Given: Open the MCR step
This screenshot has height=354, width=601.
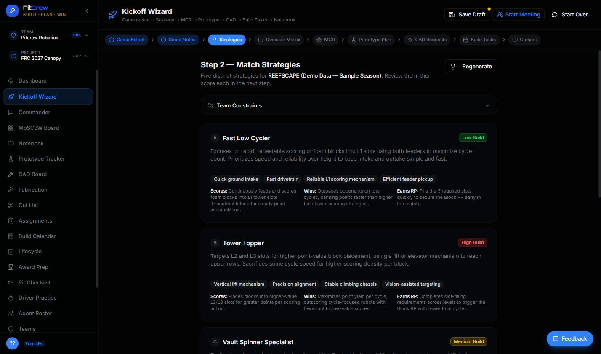Looking at the screenshot, I should click(x=326, y=40).
